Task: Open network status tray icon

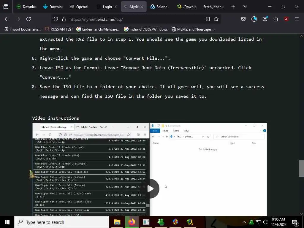Action: click(259, 222)
